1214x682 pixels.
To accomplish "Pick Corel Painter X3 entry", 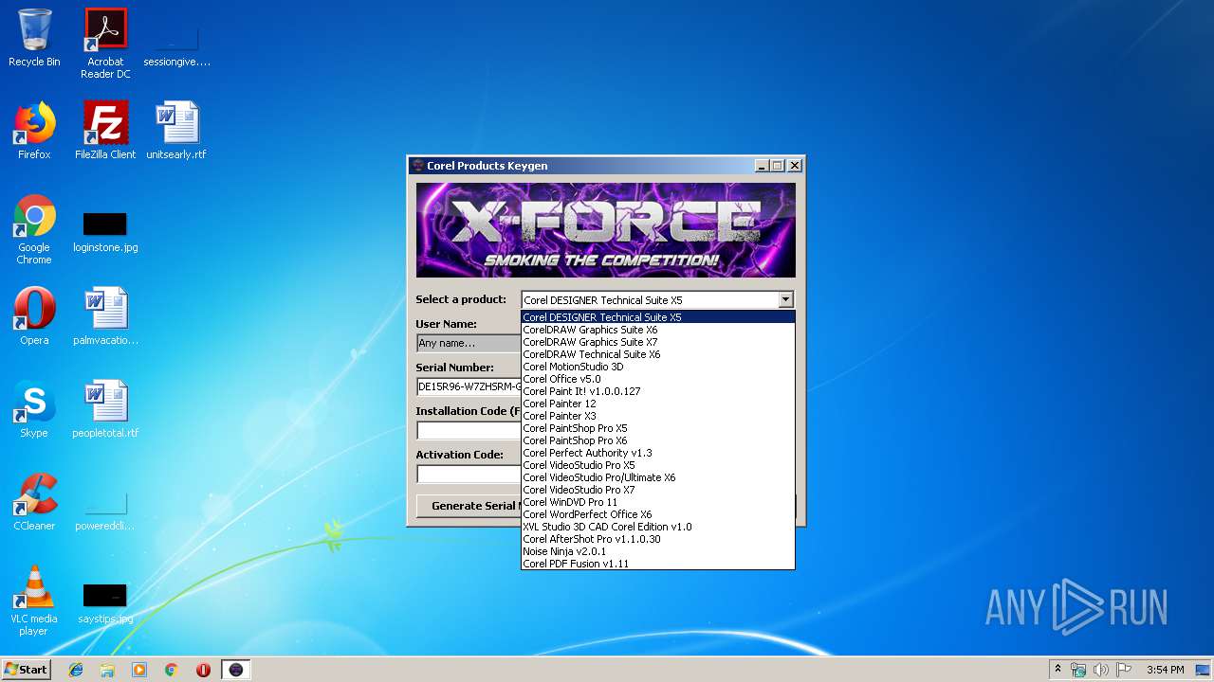I will point(658,416).
